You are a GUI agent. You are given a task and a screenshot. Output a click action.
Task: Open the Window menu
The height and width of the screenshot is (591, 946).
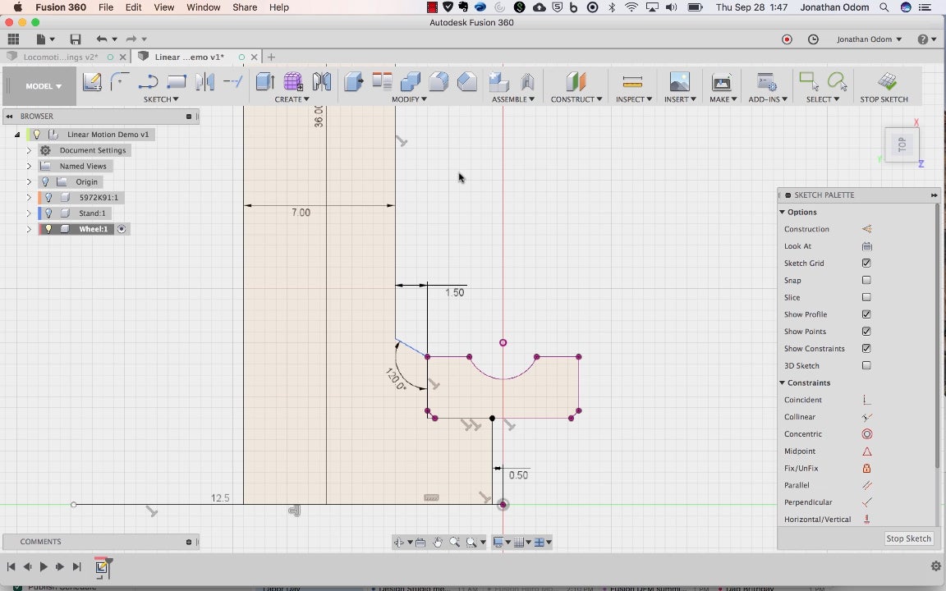click(x=204, y=7)
